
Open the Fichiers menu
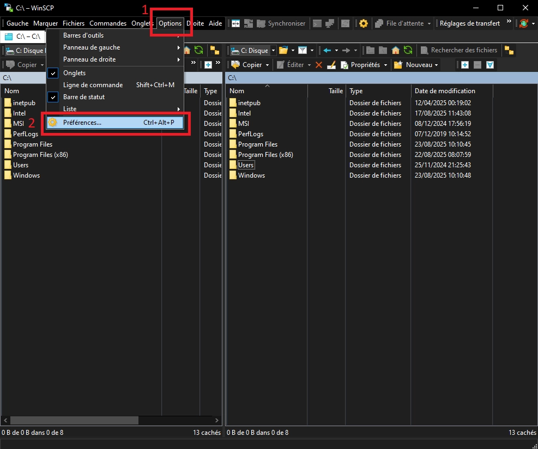(x=74, y=23)
